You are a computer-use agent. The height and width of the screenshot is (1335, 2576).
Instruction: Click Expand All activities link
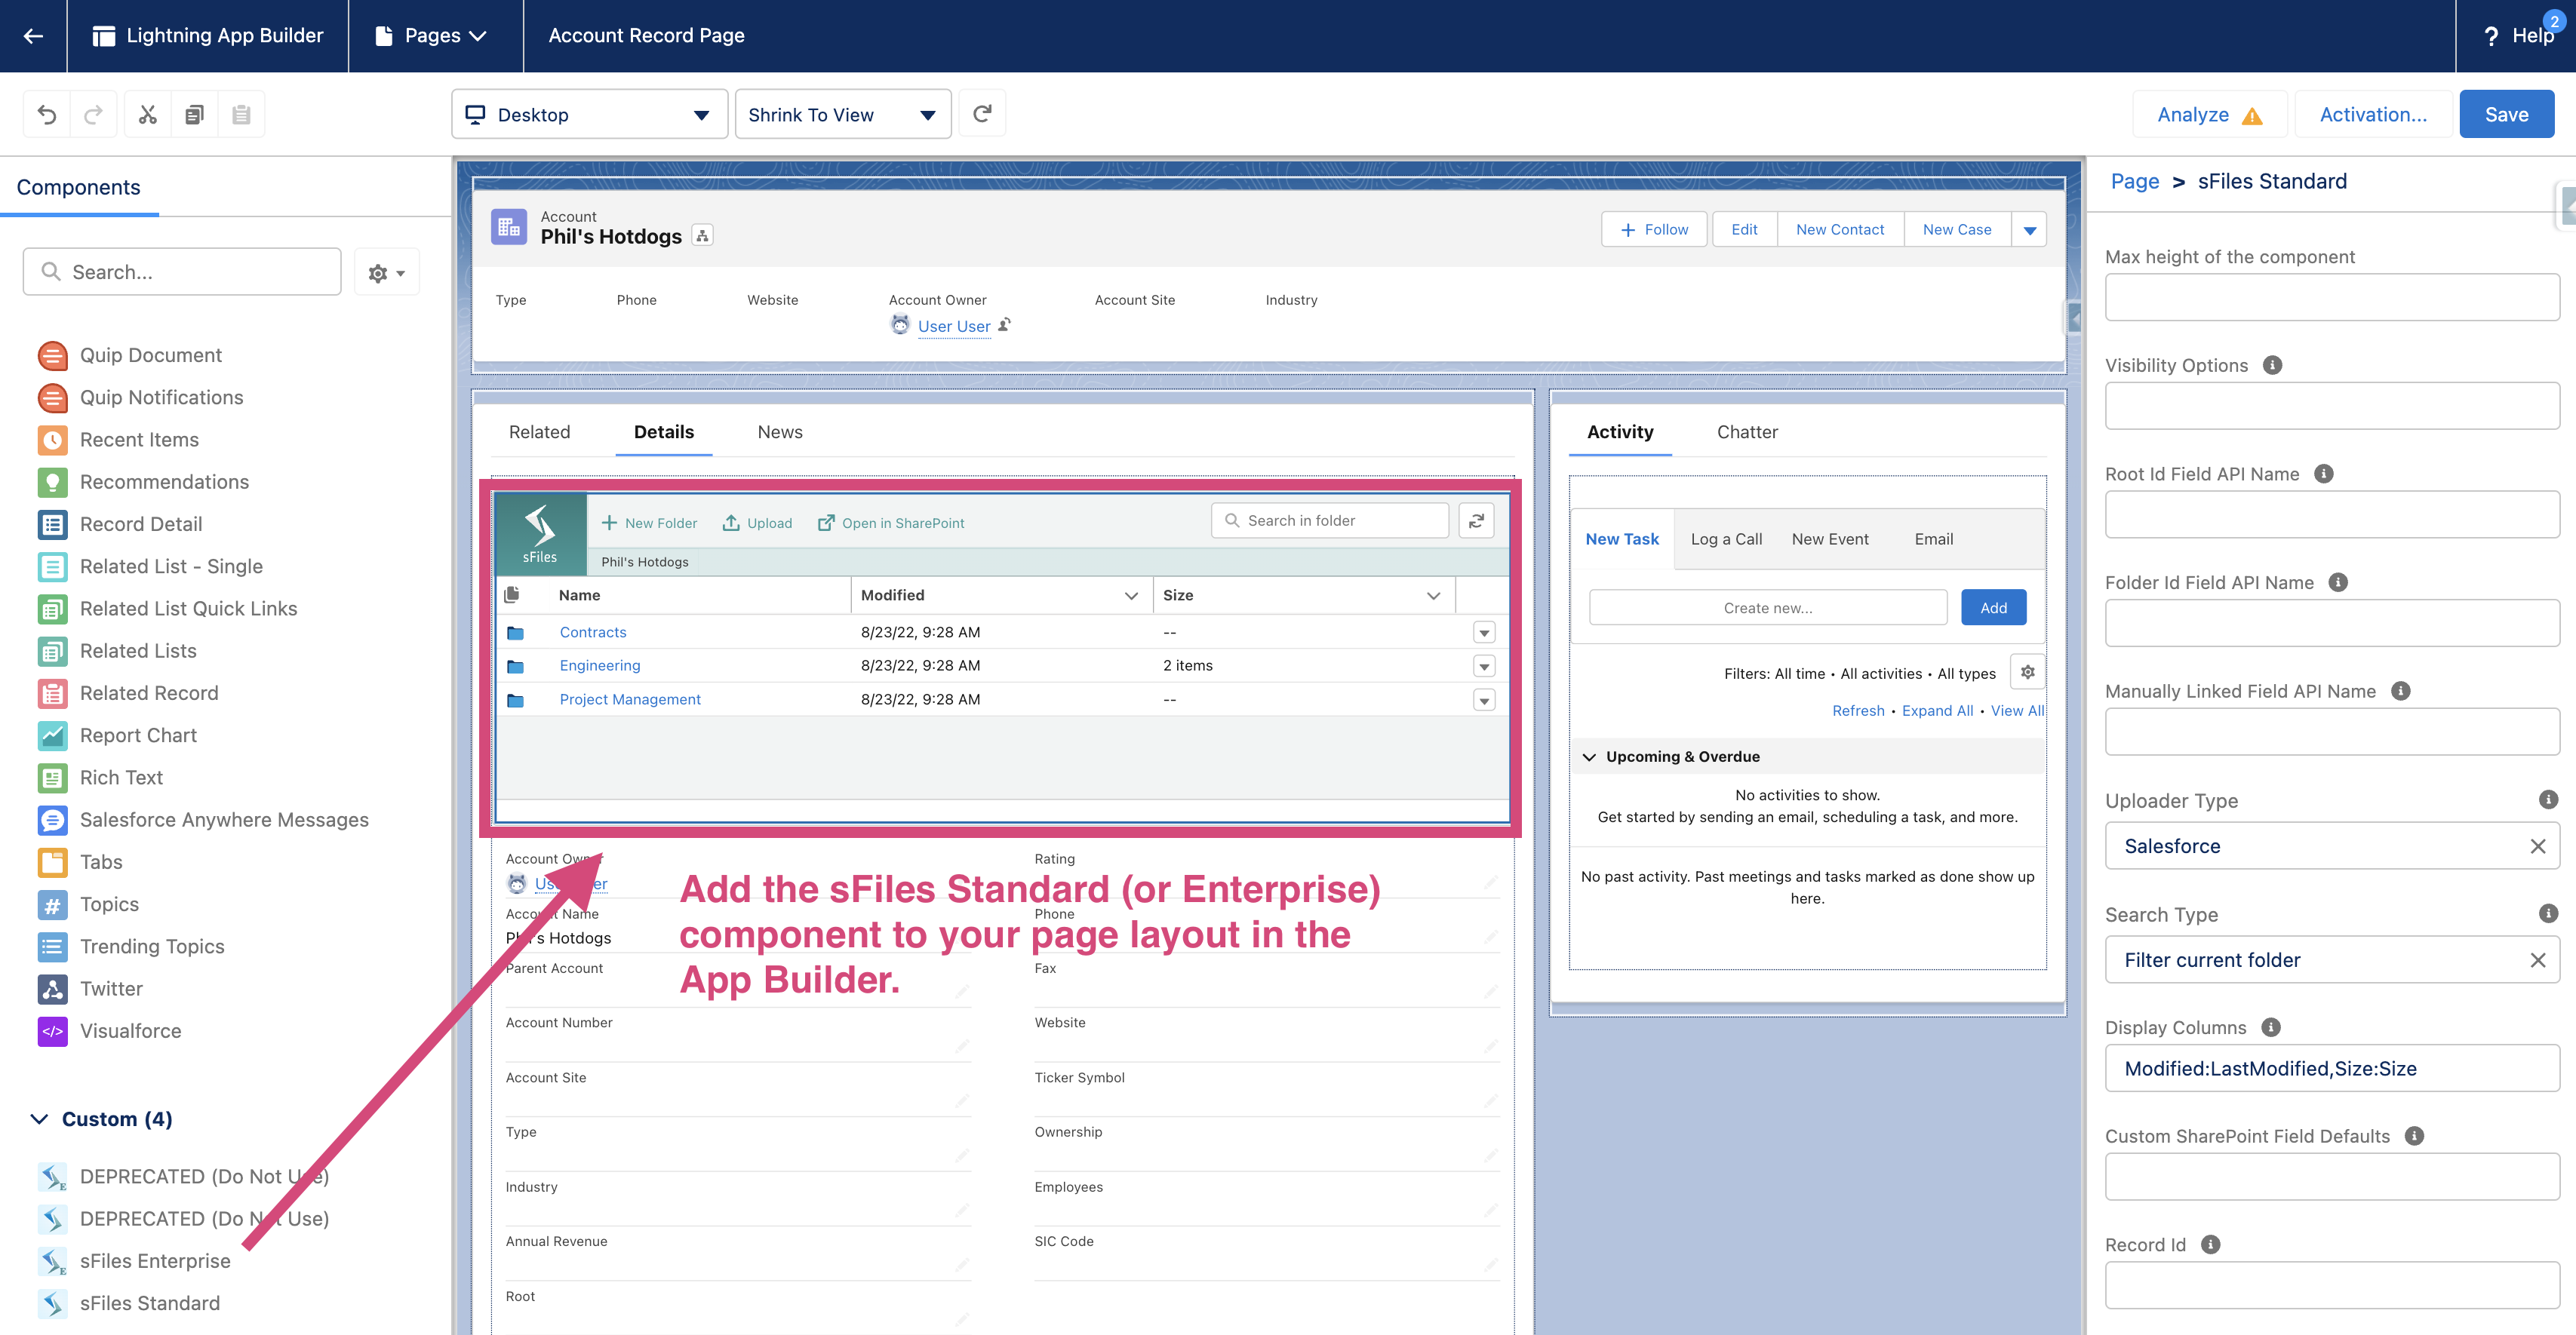[1937, 710]
